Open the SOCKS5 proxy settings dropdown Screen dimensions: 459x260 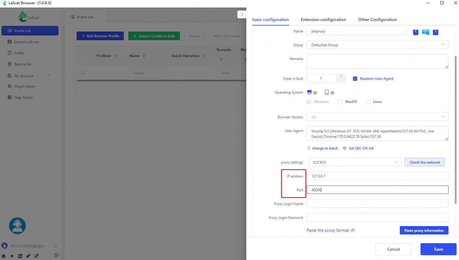[355, 162]
